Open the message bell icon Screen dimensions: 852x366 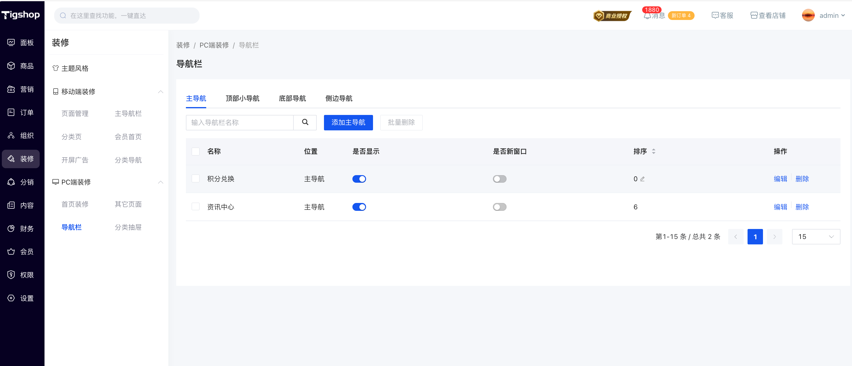tap(647, 15)
